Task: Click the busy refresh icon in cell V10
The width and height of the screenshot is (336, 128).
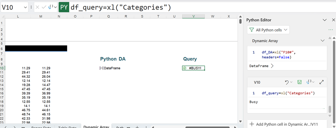Action: coord(185,68)
